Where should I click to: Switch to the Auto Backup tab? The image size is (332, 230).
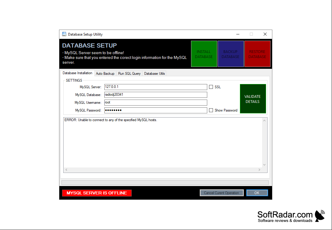(105, 74)
